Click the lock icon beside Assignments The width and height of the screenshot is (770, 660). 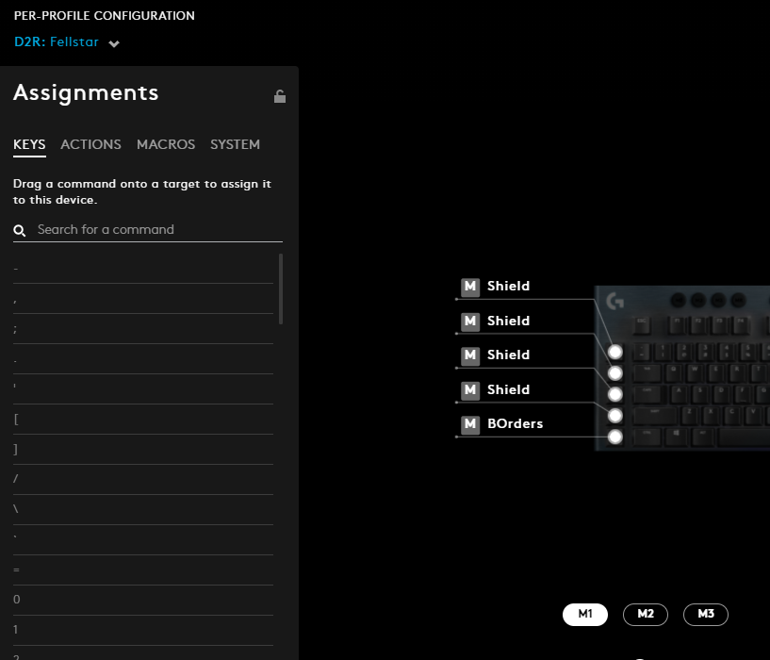pos(280,96)
